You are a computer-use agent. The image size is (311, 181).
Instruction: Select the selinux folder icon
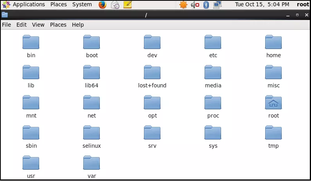click(92, 132)
